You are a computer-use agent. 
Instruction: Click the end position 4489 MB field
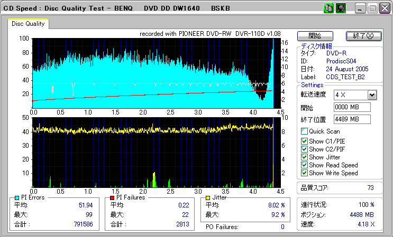click(352, 119)
